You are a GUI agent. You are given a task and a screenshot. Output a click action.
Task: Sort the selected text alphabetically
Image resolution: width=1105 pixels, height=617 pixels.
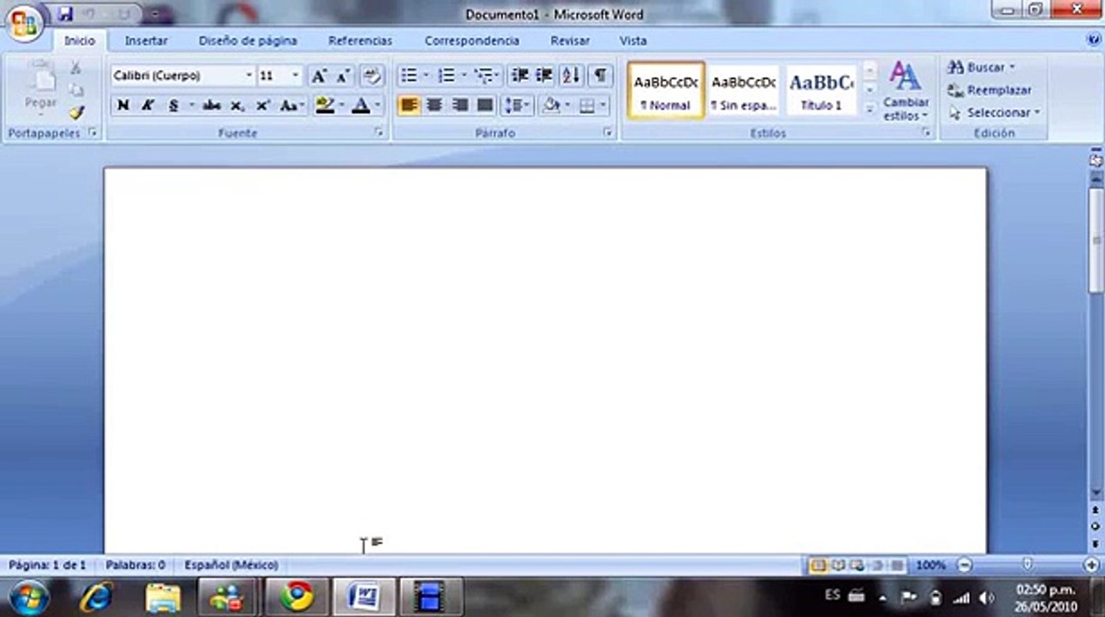click(x=571, y=75)
